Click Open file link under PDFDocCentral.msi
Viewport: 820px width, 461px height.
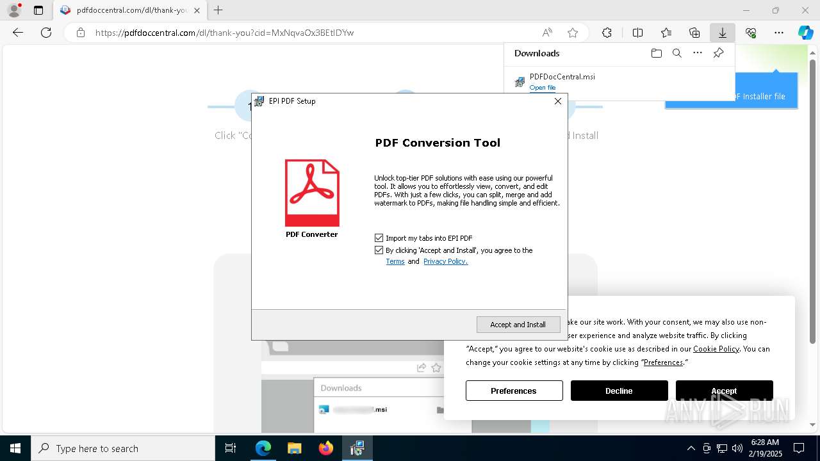(x=543, y=88)
